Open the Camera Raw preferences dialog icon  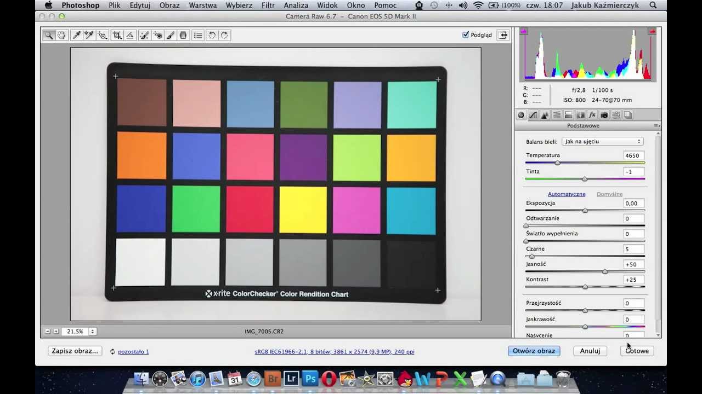198,35
